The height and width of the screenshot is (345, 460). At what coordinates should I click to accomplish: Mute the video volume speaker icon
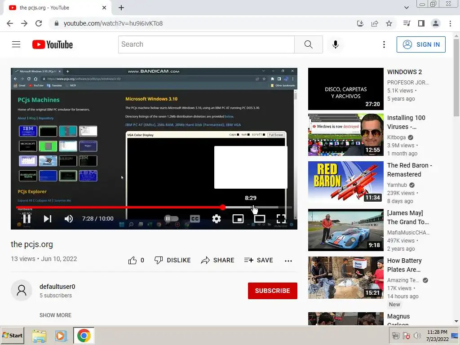(x=69, y=219)
